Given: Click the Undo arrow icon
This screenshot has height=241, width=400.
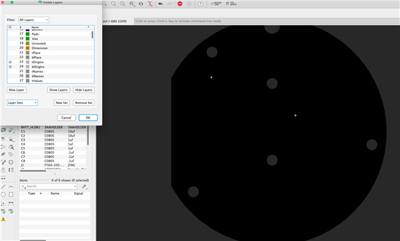Looking at the screenshot, I should click(160, 4).
